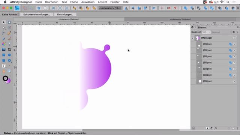Select the Node tool
This screenshot has width=240, height=135.
(4, 28)
